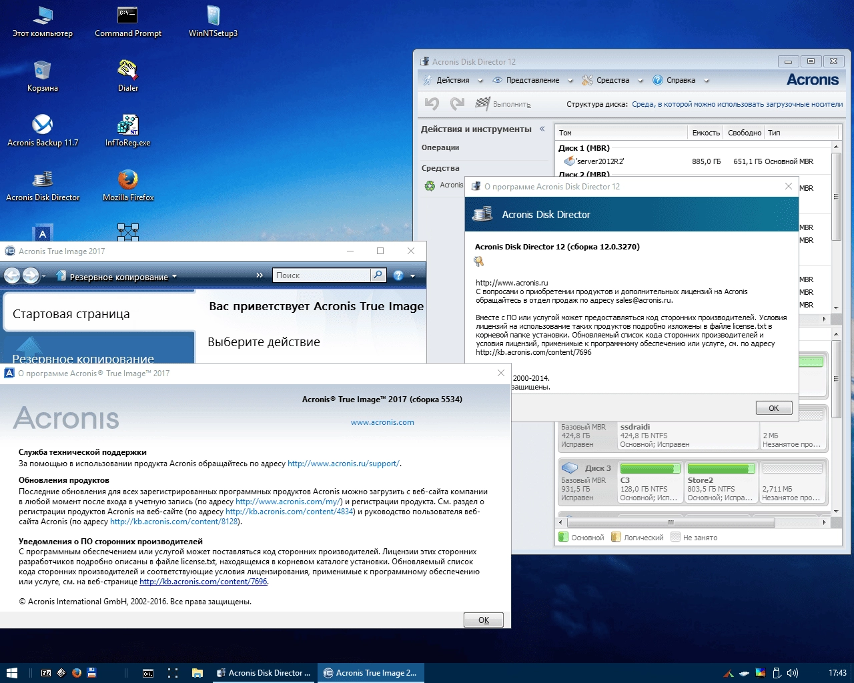
Task: Click the taskbar clock showing 17:43
Action: coord(837,673)
